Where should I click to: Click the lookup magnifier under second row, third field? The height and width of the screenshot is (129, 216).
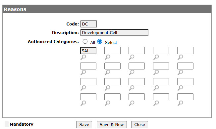click(132, 72)
